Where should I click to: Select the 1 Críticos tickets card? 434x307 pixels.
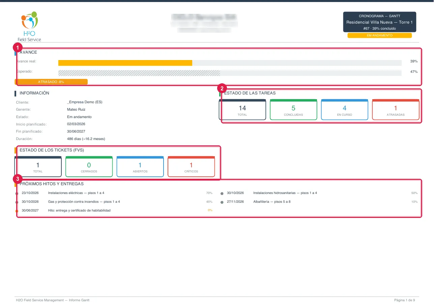[x=191, y=167]
